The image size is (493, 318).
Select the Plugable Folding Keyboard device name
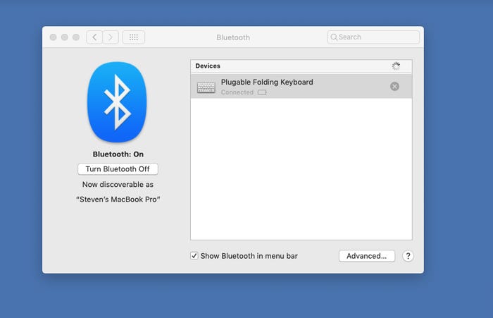(x=267, y=82)
